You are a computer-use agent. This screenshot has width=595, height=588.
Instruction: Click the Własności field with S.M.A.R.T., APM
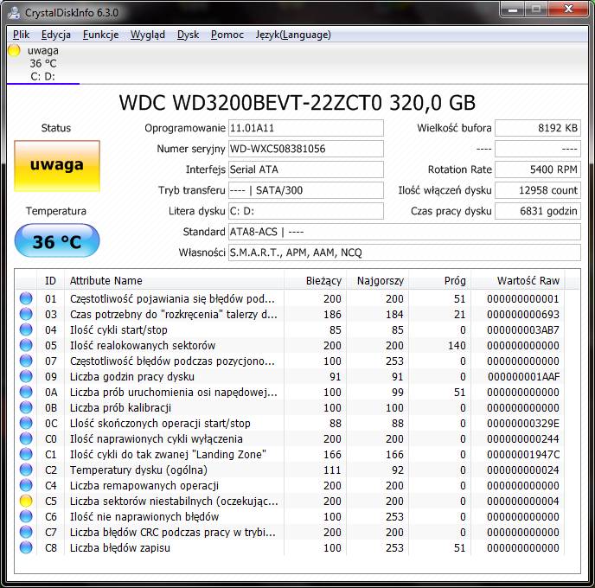point(405,252)
